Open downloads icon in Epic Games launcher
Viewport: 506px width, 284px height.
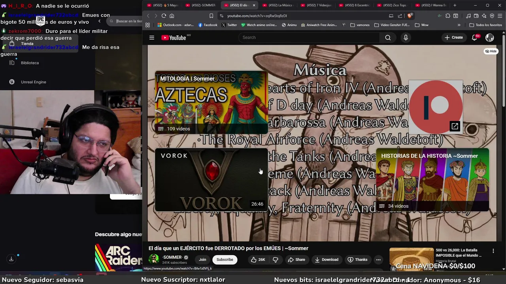(x=11, y=259)
